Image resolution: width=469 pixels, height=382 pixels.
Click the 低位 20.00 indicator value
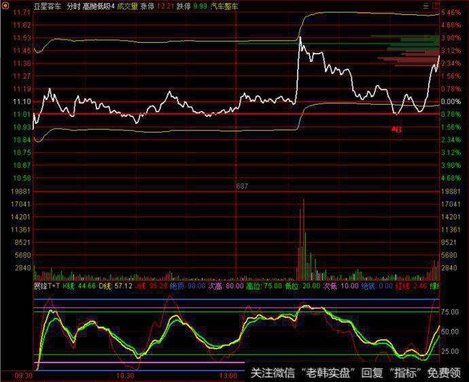(302, 286)
